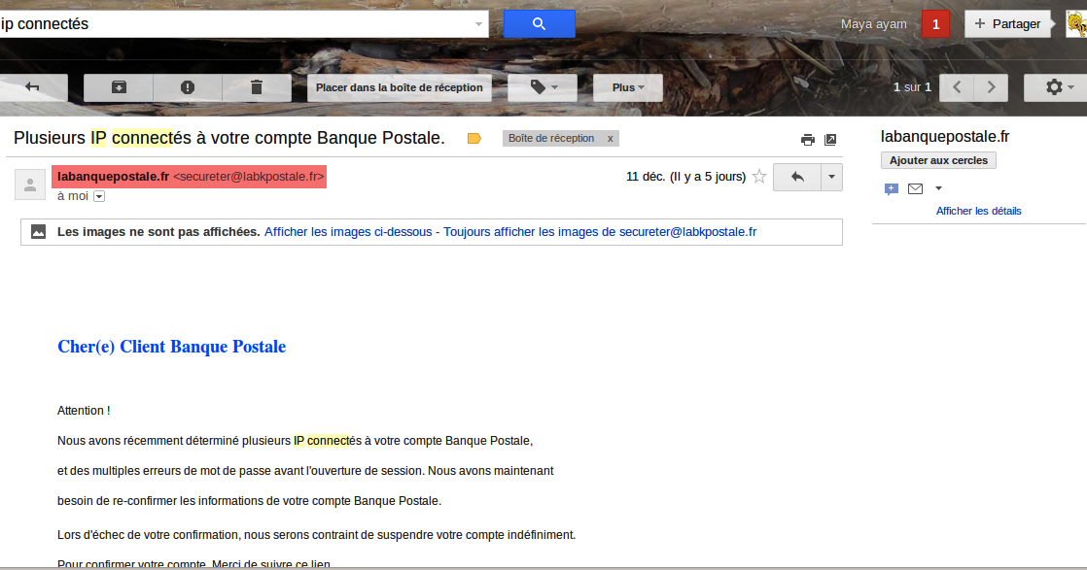Click the 'Attention !' line in the email
The height and width of the screenshot is (570, 1087).
(84, 411)
